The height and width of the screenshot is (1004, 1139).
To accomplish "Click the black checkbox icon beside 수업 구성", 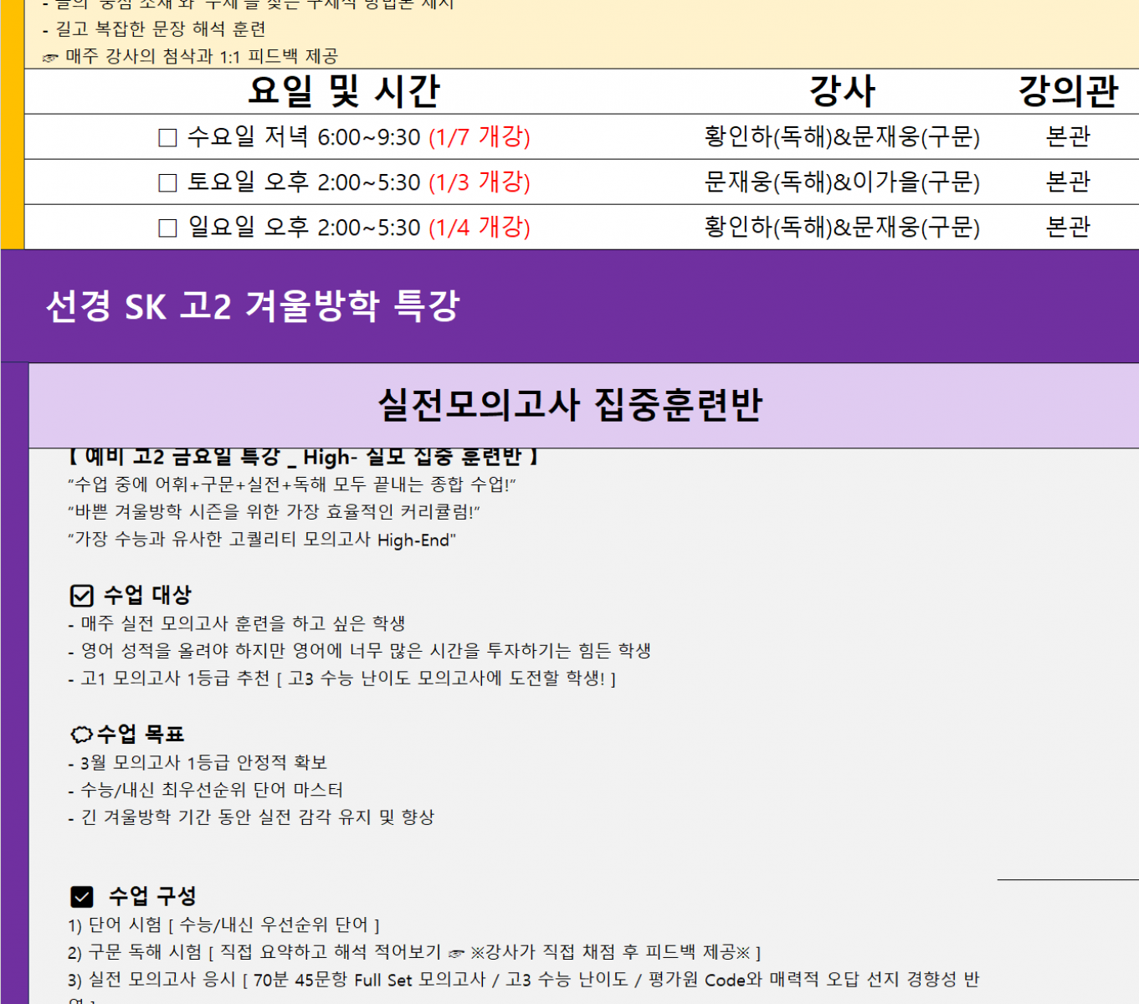I will coord(81,897).
